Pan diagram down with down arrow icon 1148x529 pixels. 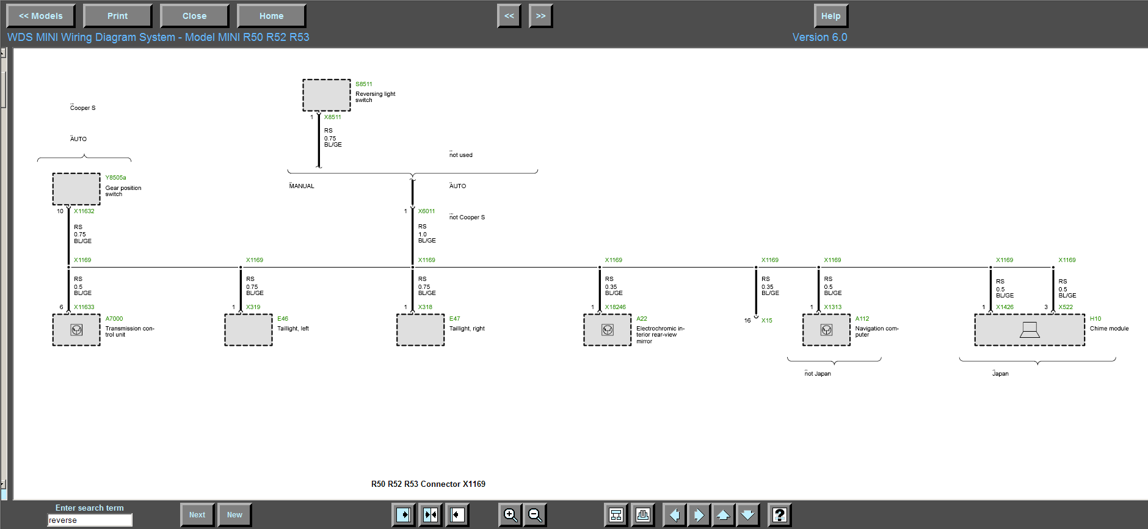pyautogui.click(x=747, y=515)
